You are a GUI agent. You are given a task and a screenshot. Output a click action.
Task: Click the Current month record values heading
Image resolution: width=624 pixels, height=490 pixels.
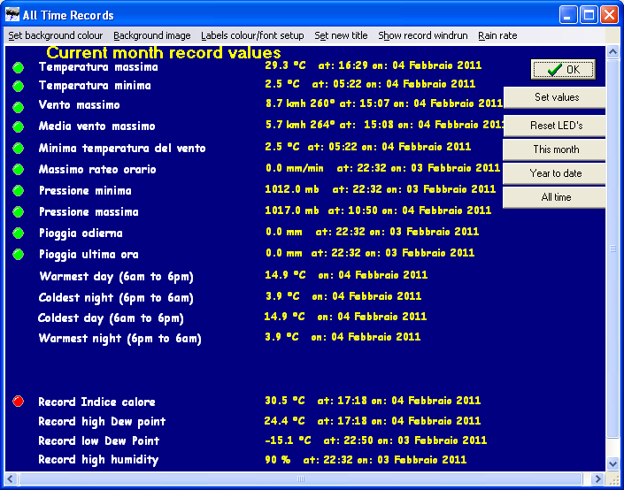point(164,52)
